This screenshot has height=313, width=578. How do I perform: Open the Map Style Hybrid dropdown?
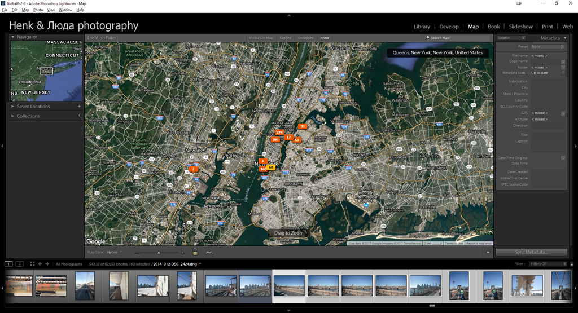pos(114,252)
